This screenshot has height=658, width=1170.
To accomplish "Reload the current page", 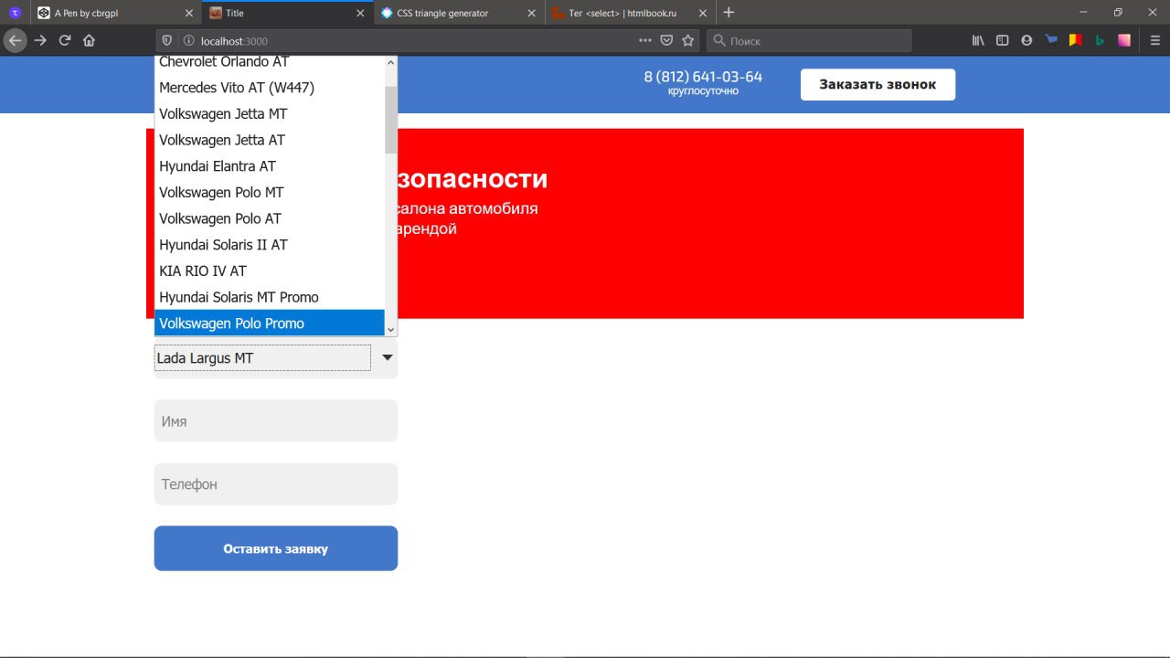I will point(65,40).
